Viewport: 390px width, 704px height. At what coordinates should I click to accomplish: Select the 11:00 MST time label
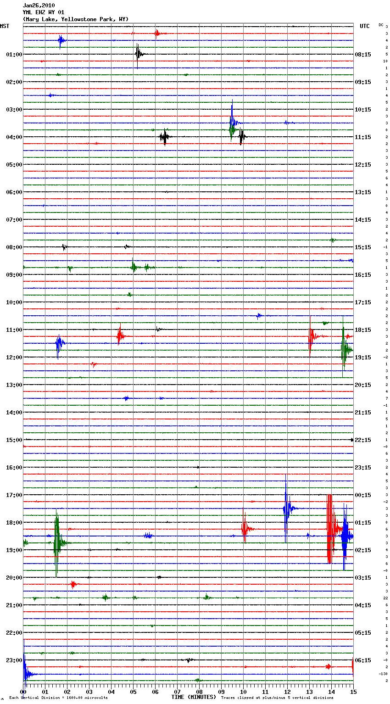coord(14,330)
